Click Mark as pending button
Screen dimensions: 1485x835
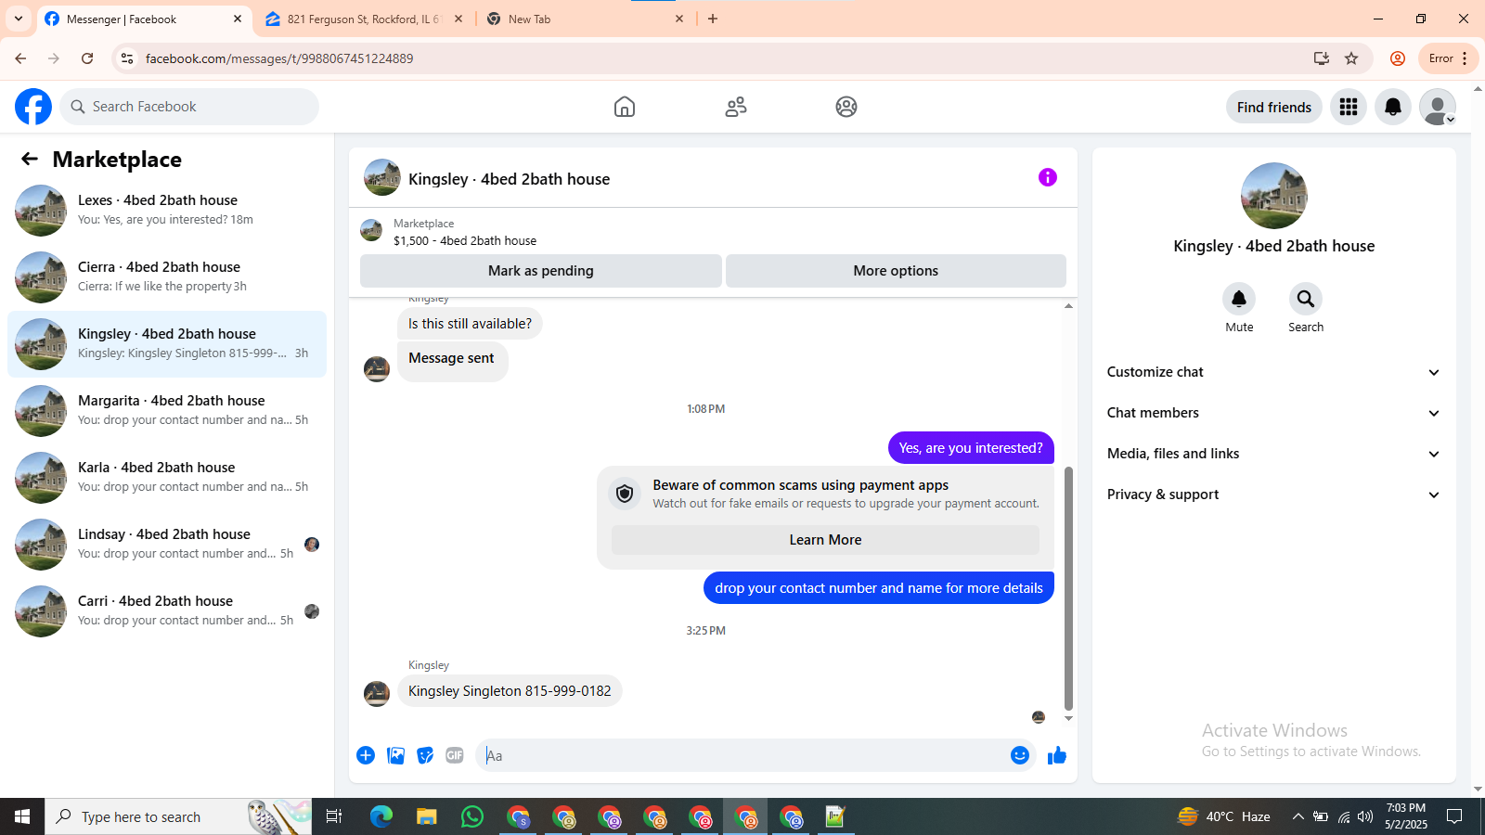pos(541,271)
